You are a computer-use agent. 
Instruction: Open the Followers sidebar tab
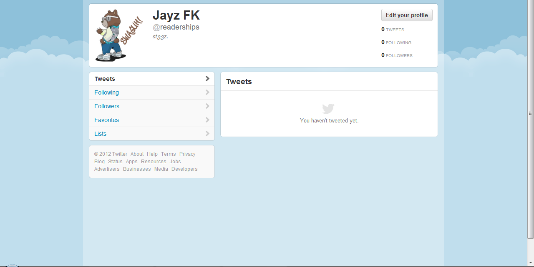[152, 106]
